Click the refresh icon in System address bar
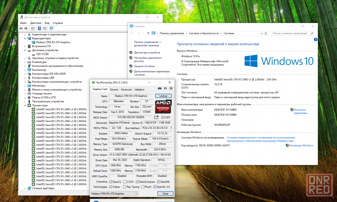 [x=266, y=33]
